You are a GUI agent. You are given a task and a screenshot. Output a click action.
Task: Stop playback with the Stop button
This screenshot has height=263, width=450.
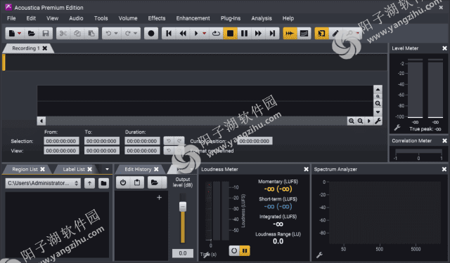pyautogui.click(x=230, y=34)
